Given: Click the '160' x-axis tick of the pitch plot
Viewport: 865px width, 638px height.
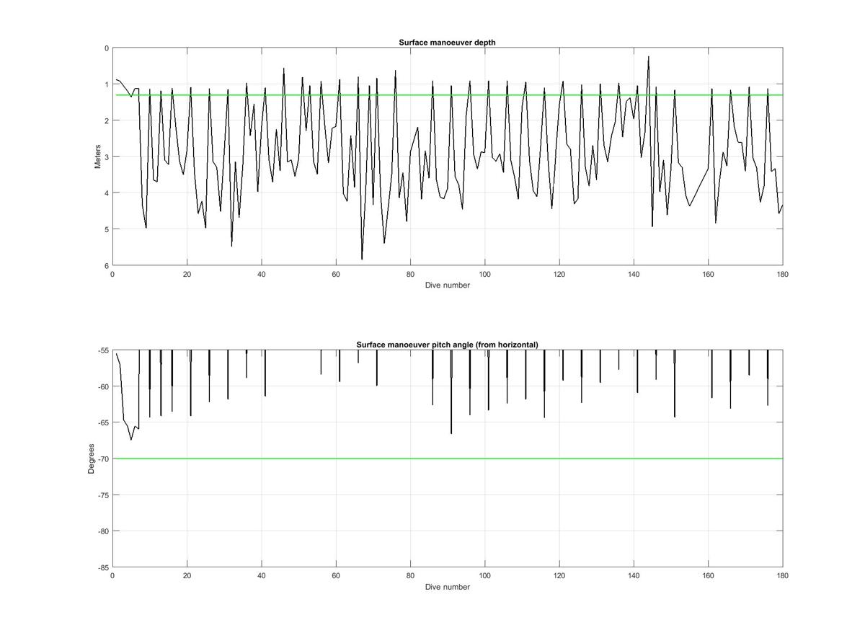Looking at the screenshot, I should [709, 576].
